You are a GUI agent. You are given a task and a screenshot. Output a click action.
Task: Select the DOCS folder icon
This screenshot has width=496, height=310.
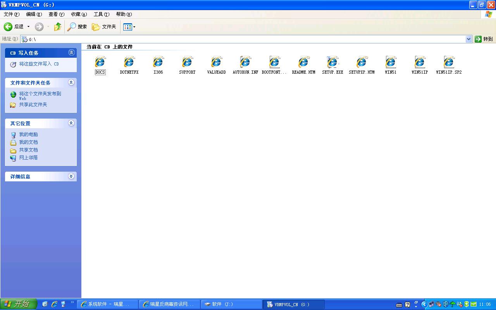coord(100,62)
